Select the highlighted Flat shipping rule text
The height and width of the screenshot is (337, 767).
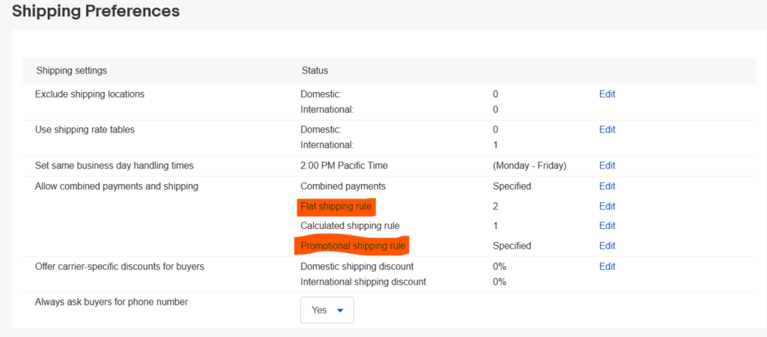coord(336,207)
